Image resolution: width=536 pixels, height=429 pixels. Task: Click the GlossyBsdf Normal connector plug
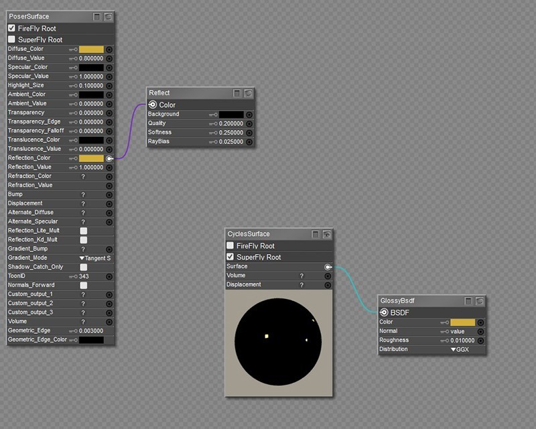coord(480,332)
